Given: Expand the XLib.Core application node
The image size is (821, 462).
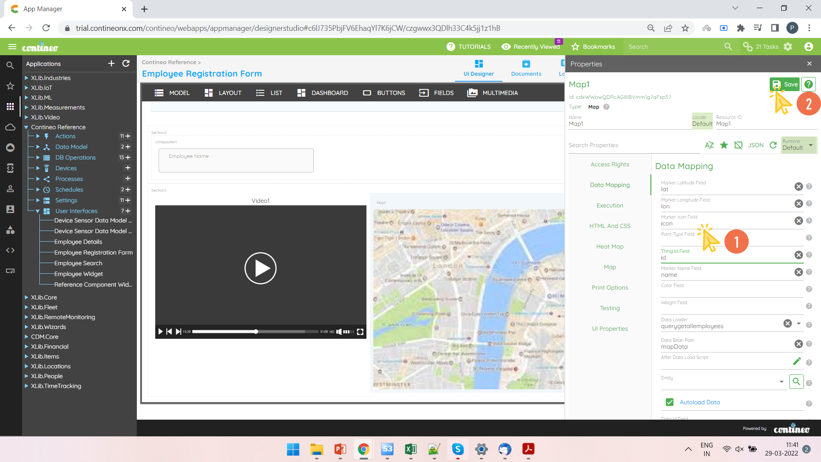Looking at the screenshot, I should tap(27, 297).
